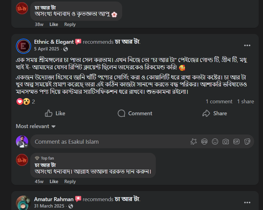Open the options menu on Amatur Rahman's review
Screen dimensions: 263x210
[247, 202]
